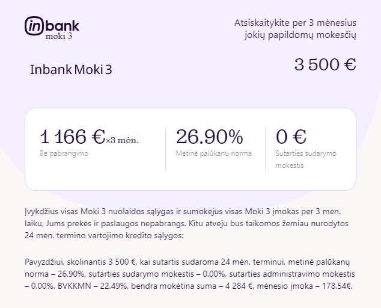
Task: Click the "BVKKMN – 22.49%" text
Action: 69,286
